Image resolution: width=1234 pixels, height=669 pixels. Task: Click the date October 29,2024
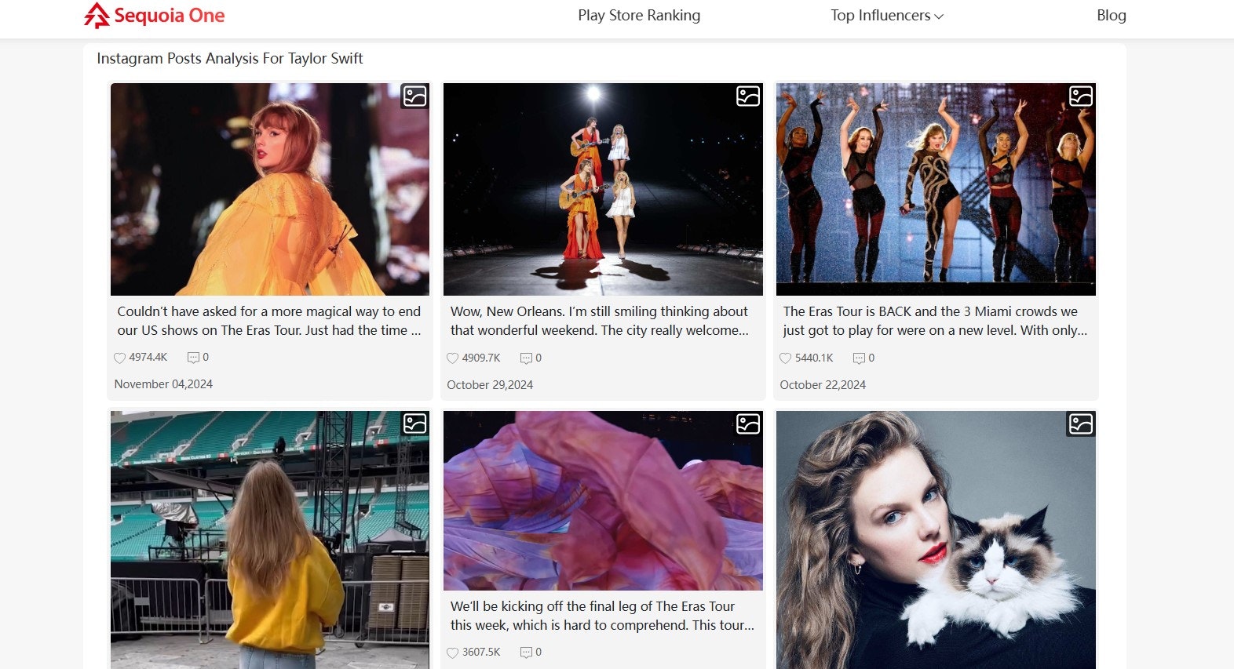[490, 385]
